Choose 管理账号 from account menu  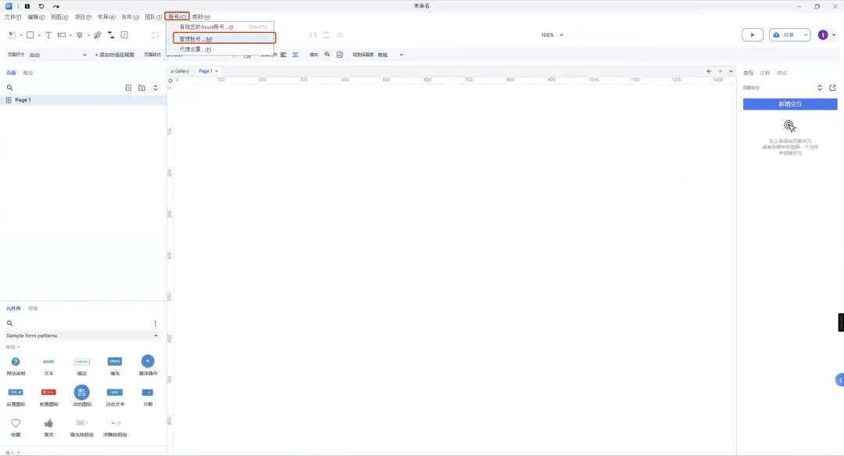click(x=224, y=39)
